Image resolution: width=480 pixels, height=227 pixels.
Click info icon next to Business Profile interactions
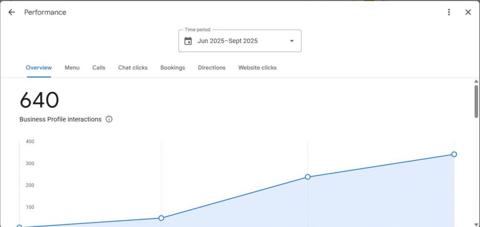point(109,119)
